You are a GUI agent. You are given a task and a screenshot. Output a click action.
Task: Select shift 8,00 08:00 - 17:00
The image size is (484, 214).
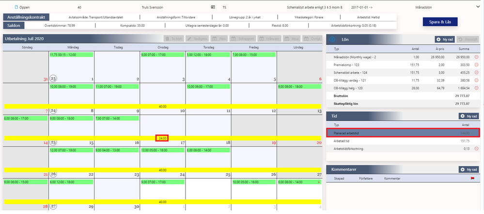click(26, 118)
